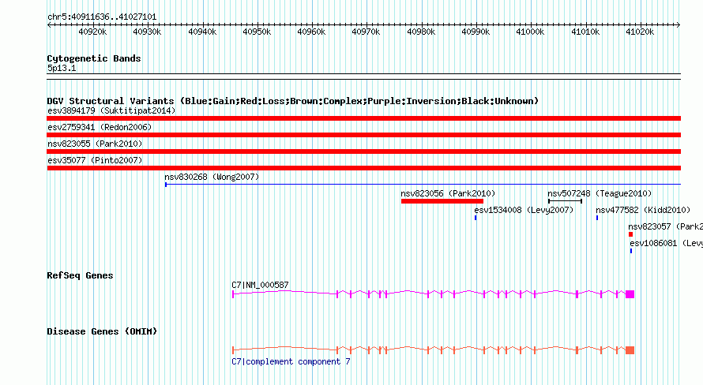The height and width of the screenshot is (385, 703).
Task: Select the 5p13.1 band label
Action: (62, 68)
